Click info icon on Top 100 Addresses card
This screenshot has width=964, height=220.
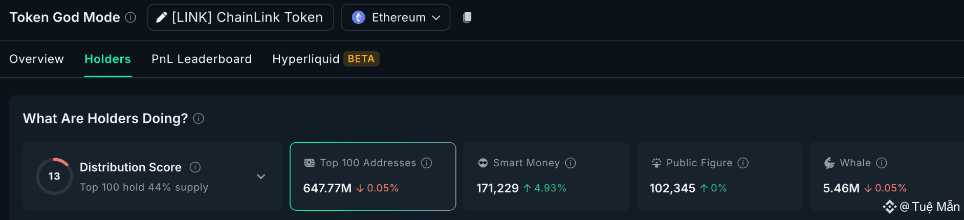pyautogui.click(x=427, y=163)
